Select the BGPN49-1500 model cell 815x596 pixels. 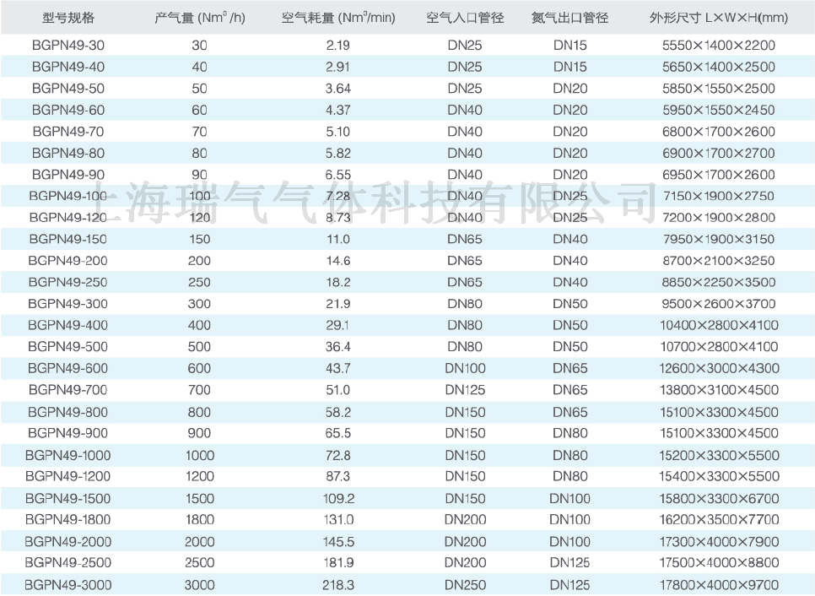click(68, 498)
